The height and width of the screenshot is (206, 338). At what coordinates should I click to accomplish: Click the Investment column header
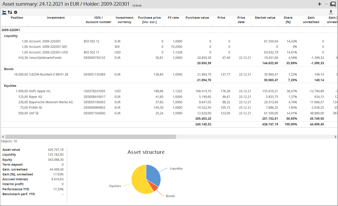pyautogui.click(x=56, y=18)
